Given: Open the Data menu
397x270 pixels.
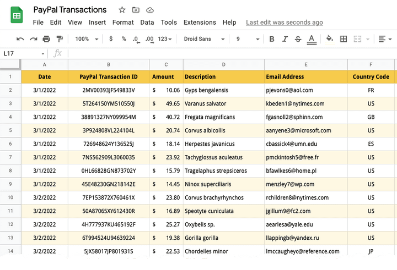Looking at the screenshot, I should pos(147,23).
